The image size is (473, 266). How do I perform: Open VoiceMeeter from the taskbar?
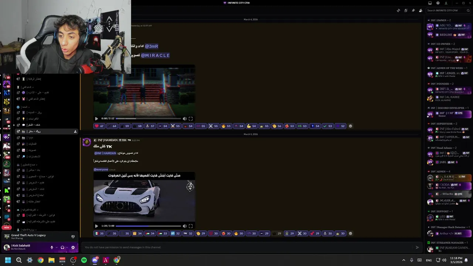(62, 260)
